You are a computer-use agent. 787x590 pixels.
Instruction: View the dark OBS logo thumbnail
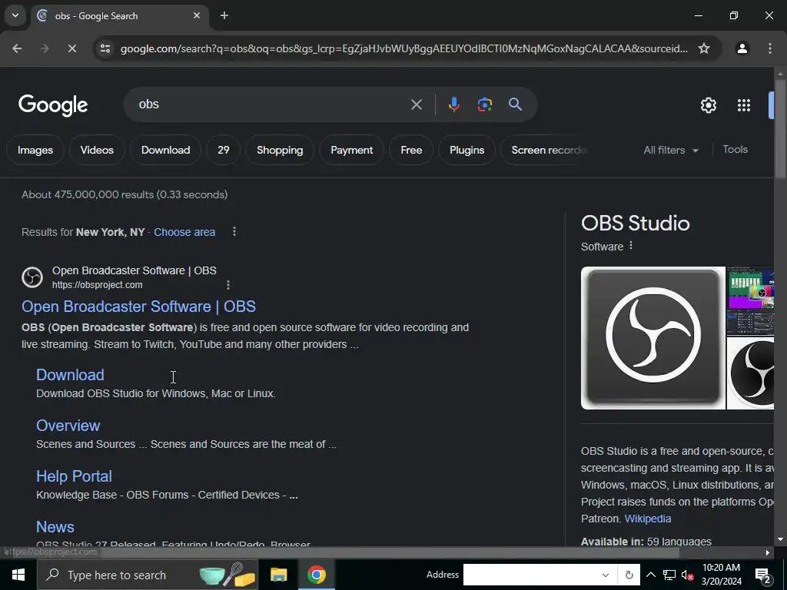pyautogui.click(x=750, y=373)
